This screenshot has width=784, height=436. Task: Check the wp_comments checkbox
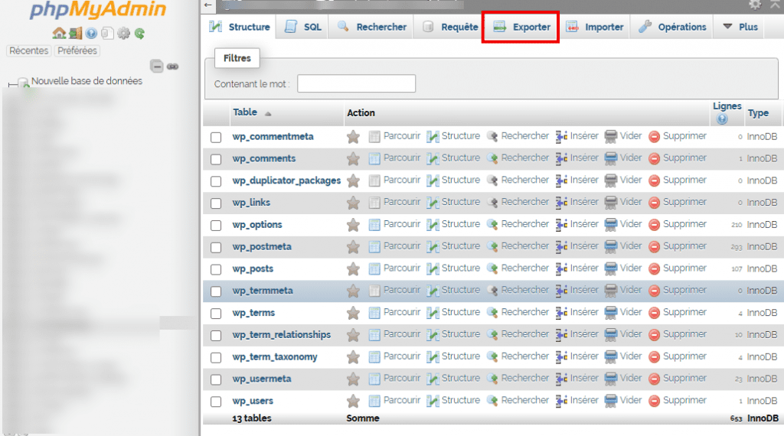coord(216,159)
